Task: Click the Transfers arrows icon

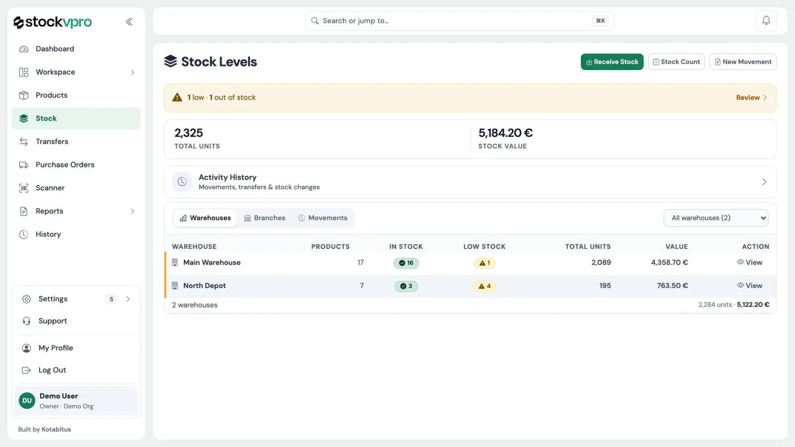Action: (x=24, y=142)
